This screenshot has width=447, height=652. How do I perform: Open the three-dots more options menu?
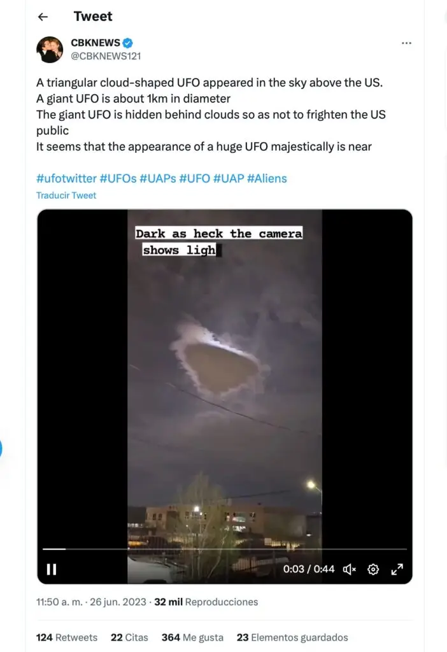point(406,43)
